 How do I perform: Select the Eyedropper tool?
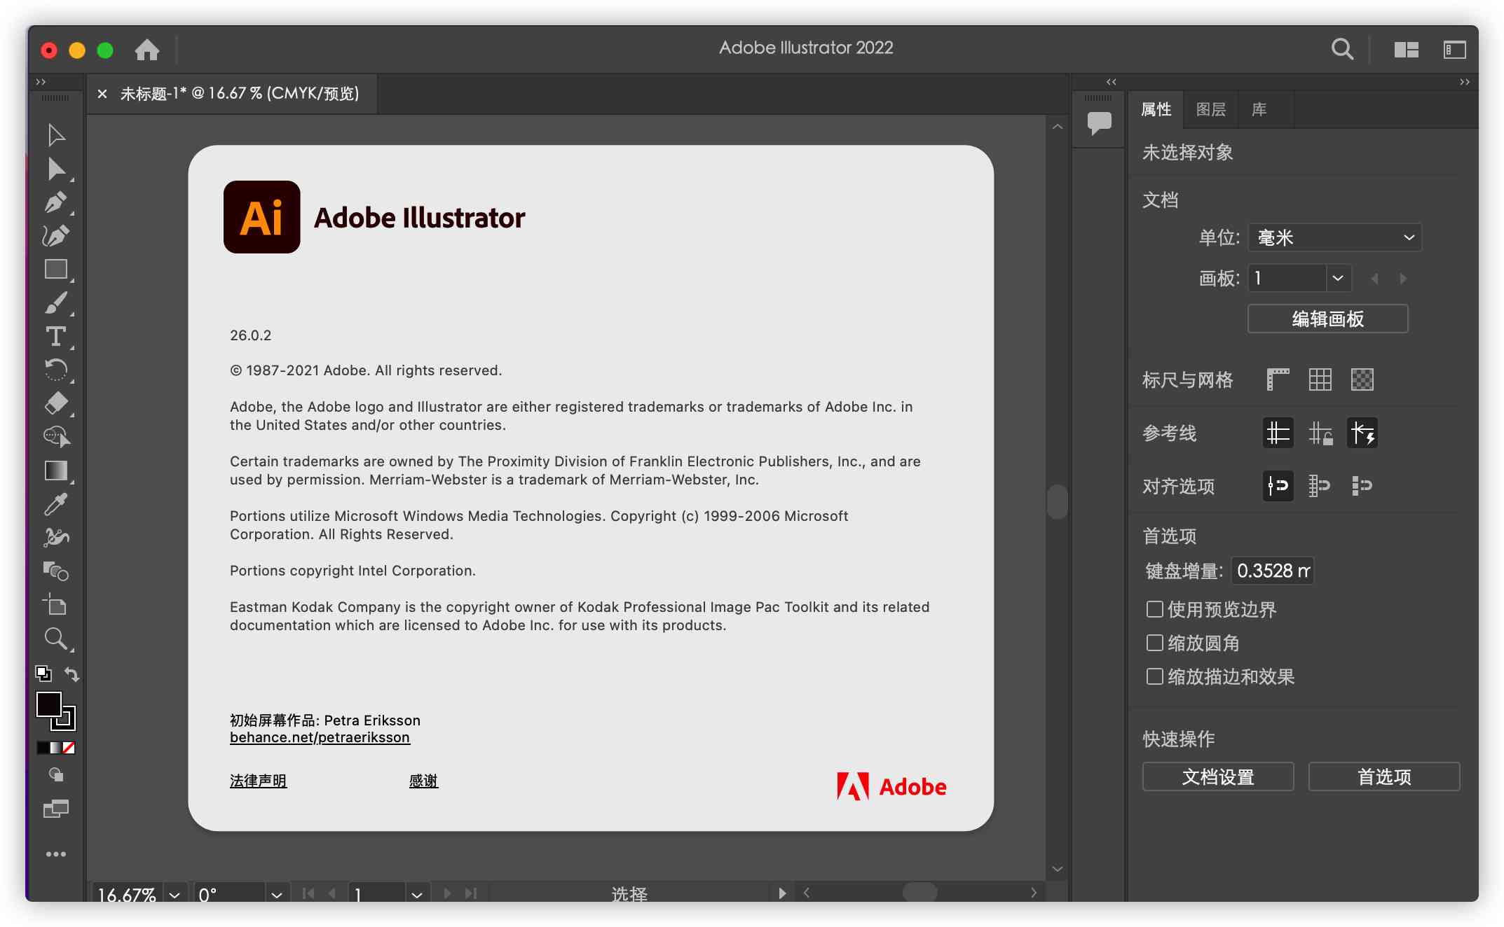(56, 504)
